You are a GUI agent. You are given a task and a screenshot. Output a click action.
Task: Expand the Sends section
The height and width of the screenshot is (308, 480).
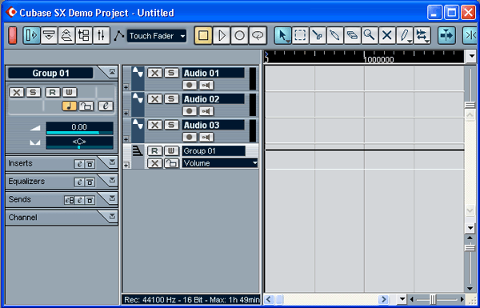112,198
